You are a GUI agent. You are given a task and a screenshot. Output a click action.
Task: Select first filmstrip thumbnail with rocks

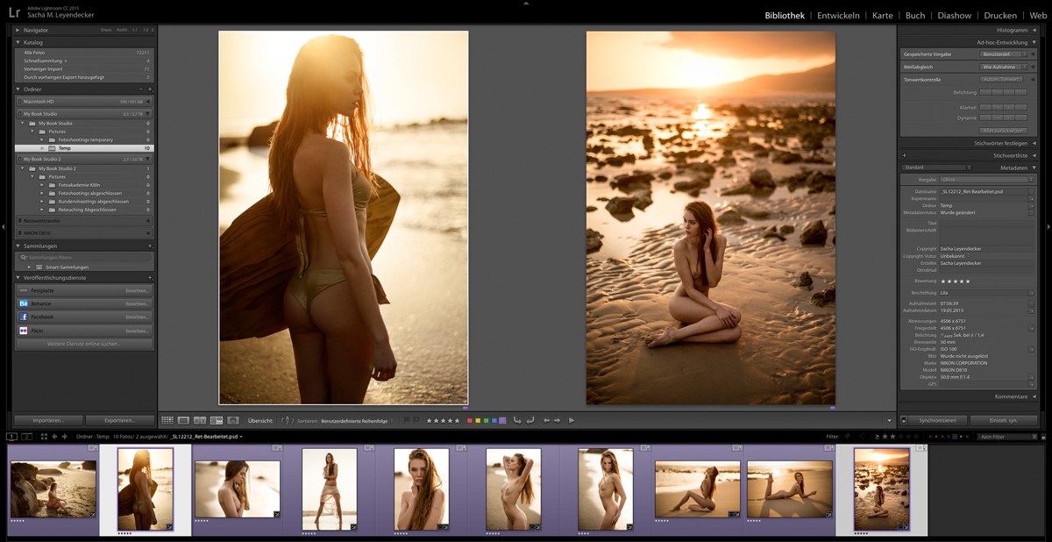tap(53, 489)
